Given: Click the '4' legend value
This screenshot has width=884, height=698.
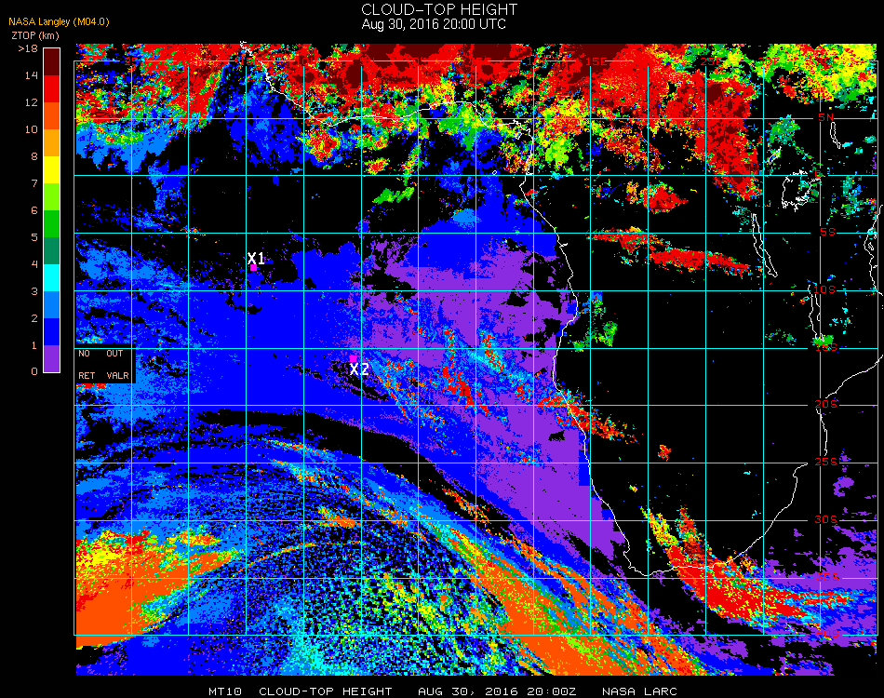Looking at the screenshot, I should coord(34,264).
